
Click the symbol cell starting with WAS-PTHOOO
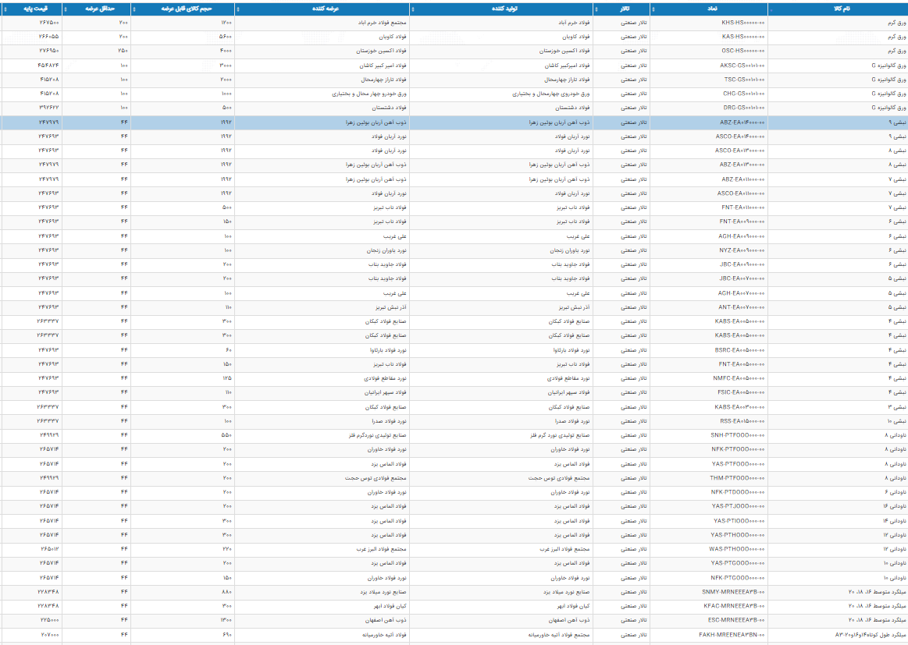pos(710,549)
